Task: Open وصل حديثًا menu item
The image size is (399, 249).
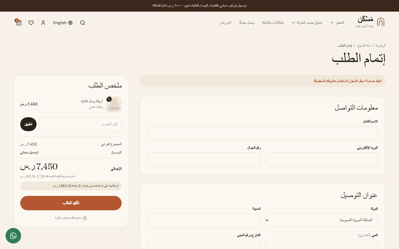Action: (x=247, y=22)
